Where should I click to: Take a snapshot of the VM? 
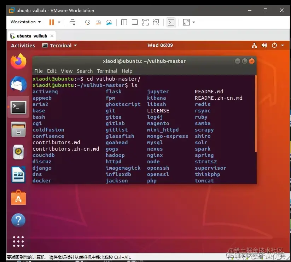[x=87, y=22]
